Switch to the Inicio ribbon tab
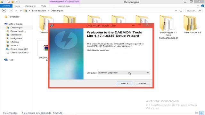Image resolution: width=205 pixels, height=115 pixels. pos(18,6)
